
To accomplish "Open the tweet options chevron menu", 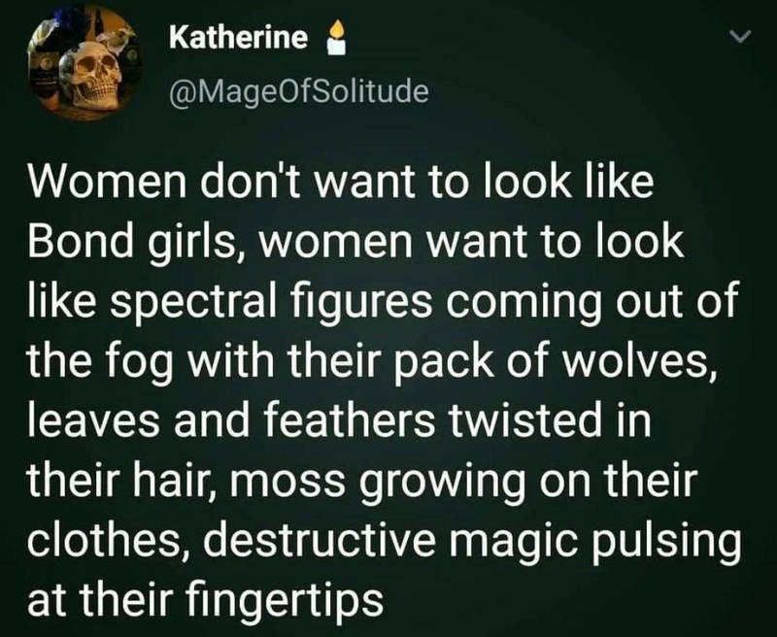I will coord(742,36).
